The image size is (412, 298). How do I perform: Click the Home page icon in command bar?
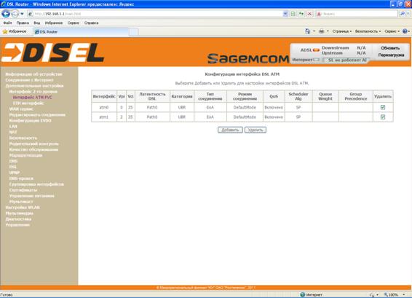click(307, 31)
